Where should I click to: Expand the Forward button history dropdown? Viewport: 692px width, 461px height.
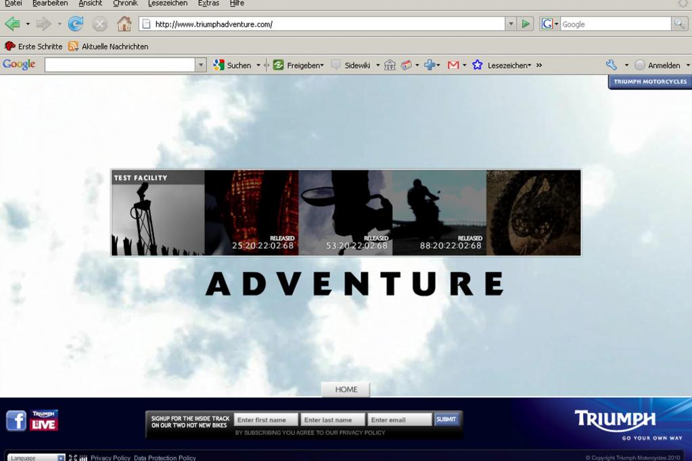[60, 24]
